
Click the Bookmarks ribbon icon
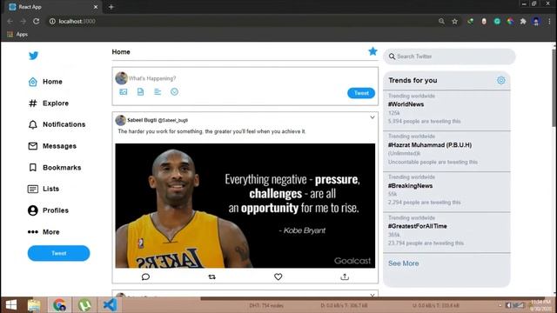click(x=33, y=168)
